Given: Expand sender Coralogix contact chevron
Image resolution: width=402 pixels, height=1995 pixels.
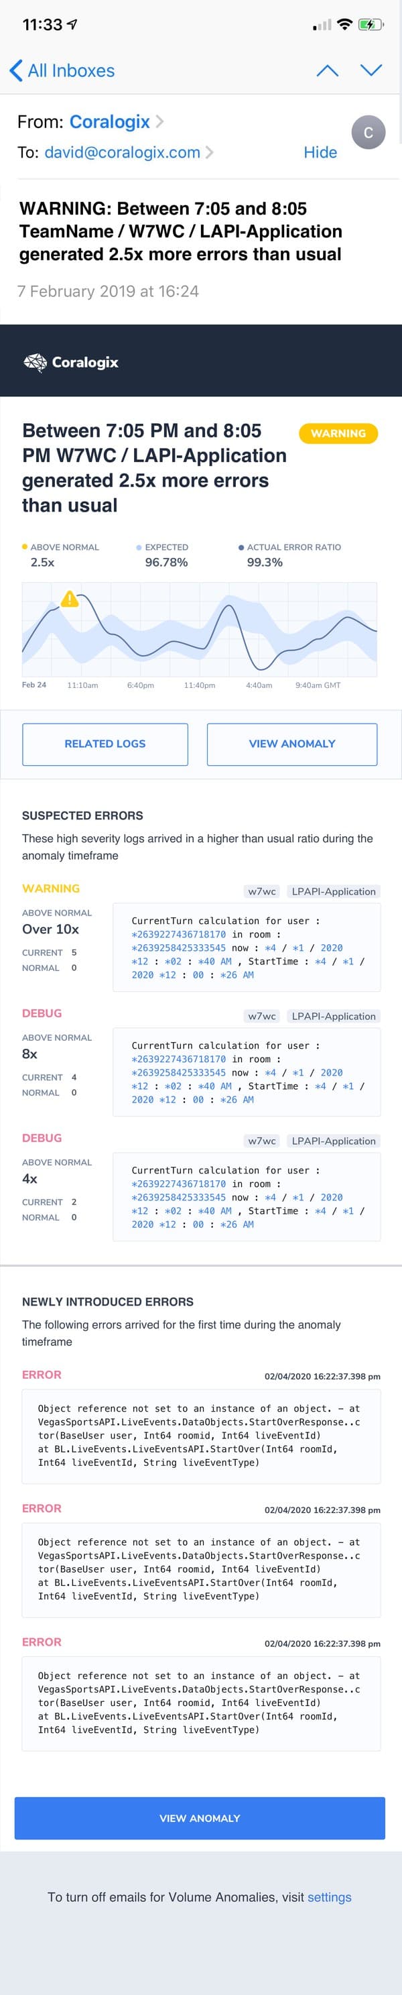Looking at the screenshot, I should point(159,121).
